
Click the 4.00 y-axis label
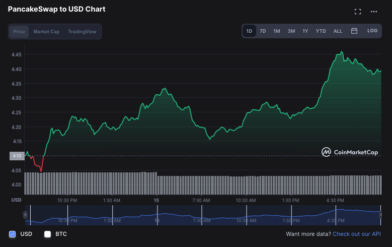[17, 185]
